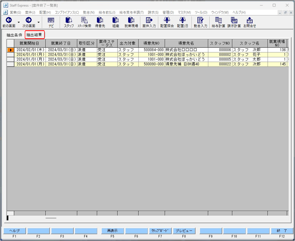295x241 pixels.
Task: Click the 就業終了日 column header
Action: click(x=61, y=43)
